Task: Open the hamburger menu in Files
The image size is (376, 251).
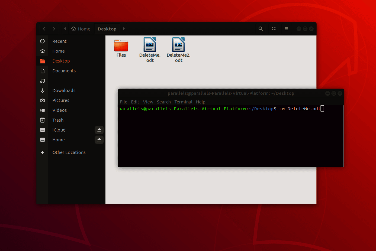Action: (286, 29)
